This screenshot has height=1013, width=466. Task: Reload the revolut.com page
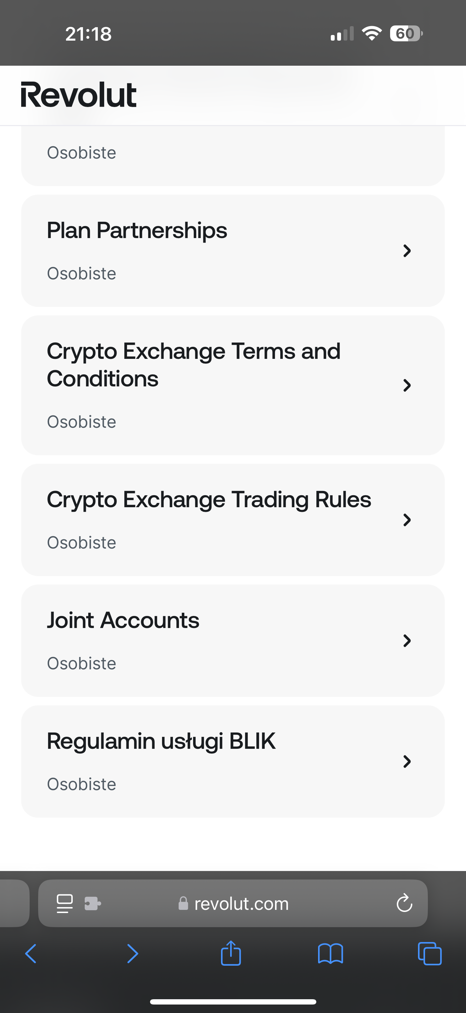[x=404, y=903]
